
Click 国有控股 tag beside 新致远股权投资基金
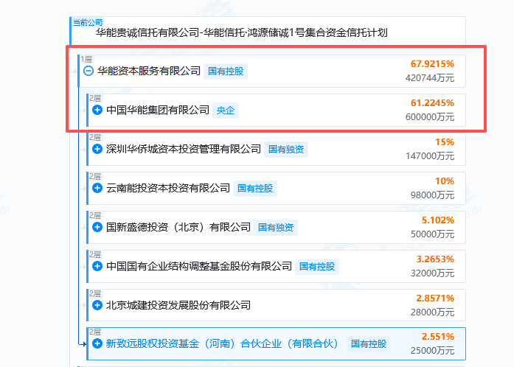pos(369,343)
